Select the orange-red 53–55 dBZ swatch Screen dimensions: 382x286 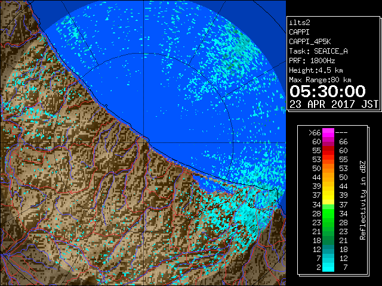[x=328, y=160]
